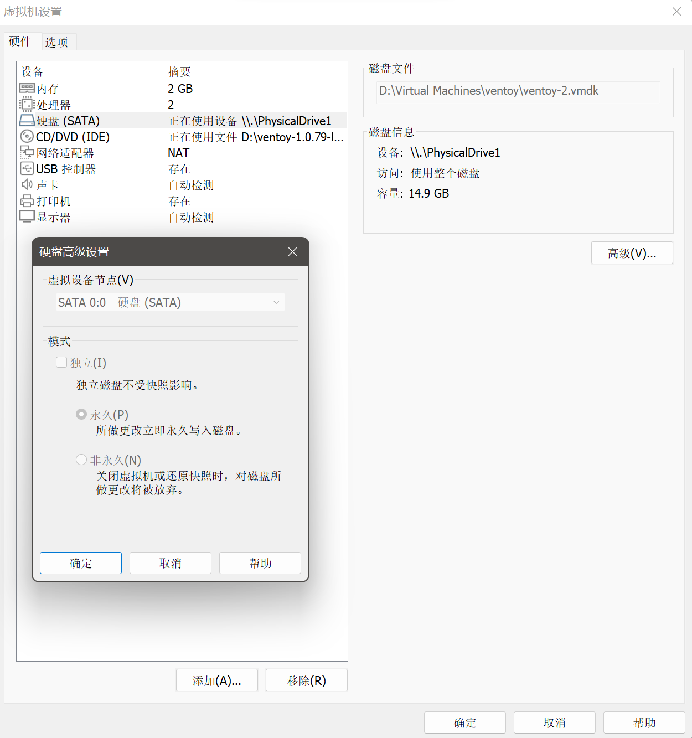Viewport: 692px width, 738px height.
Task: Click the network adapter (网络适配器) icon
Action: pyautogui.click(x=27, y=153)
